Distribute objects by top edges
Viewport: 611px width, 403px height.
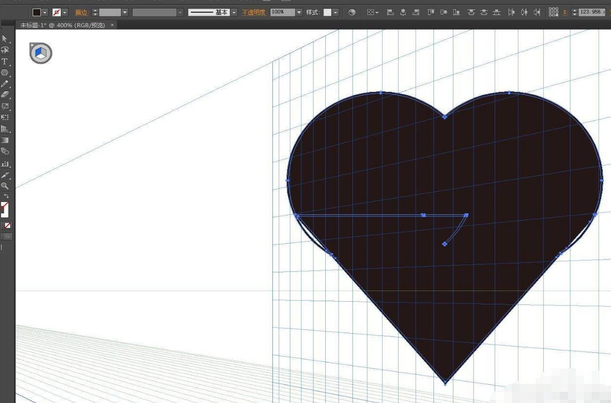click(471, 12)
